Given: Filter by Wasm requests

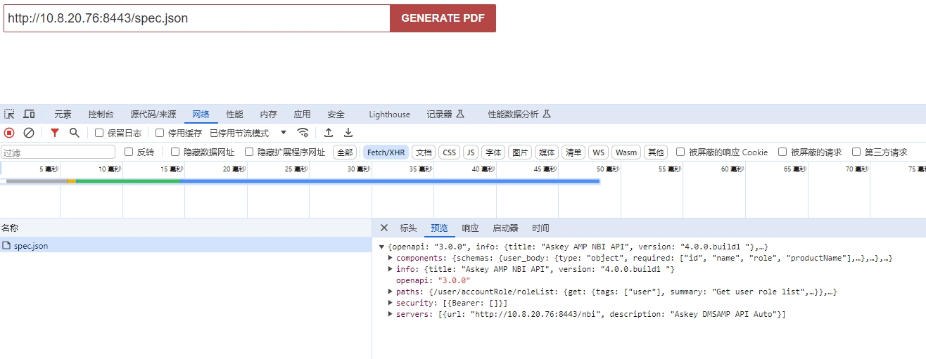Looking at the screenshot, I should coord(626,152).
